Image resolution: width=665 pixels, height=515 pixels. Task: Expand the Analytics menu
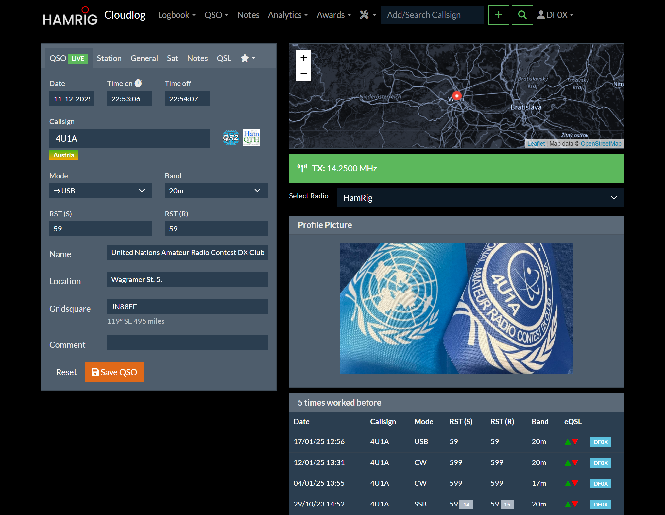288,15
